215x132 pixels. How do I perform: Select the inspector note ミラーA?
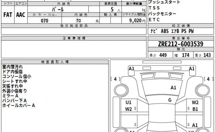click(x=10, y=96)
